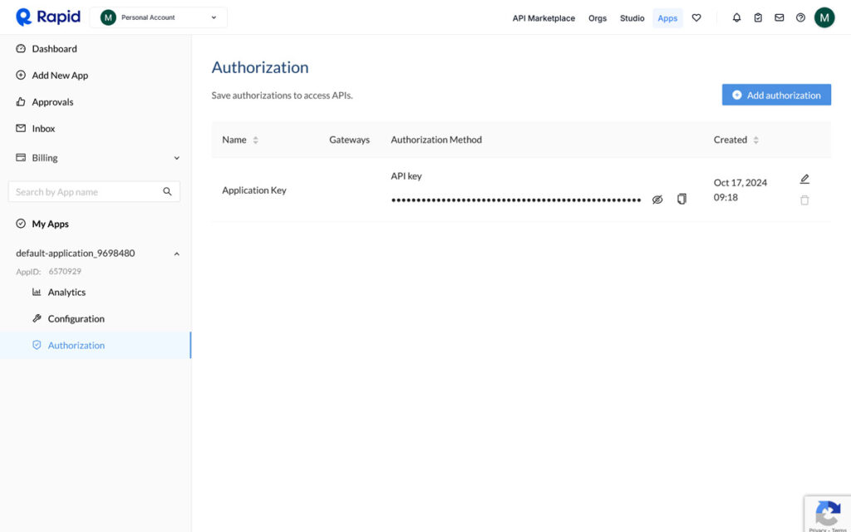Open Approvals page
The image size is (851, 532).
point(52,102)
